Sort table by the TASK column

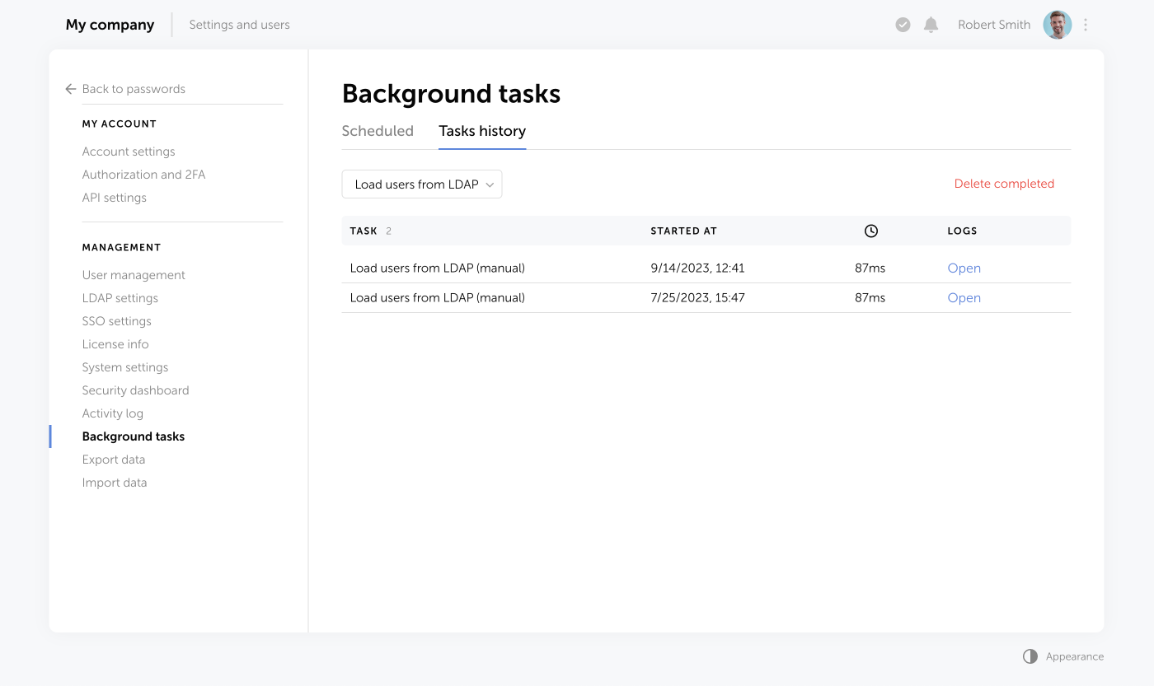tap(363, 231)
